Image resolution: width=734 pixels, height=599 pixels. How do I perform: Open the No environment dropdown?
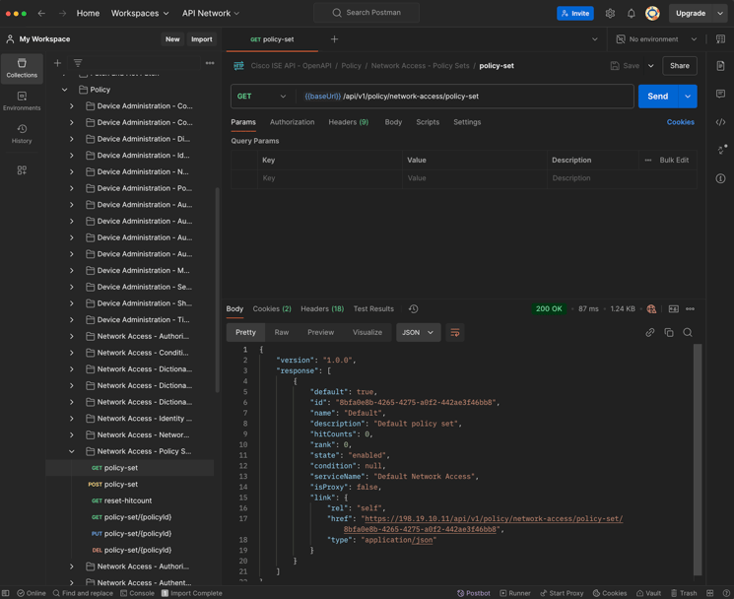point(656,39)
